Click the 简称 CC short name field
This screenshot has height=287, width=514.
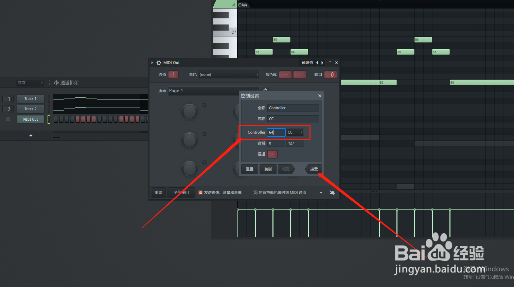(293, 119)
